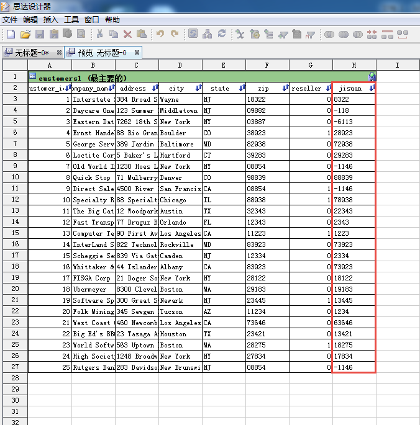This screenshot has width=420, height=425.
Task: Click the customers1 table title bar
Action: point(202,77)
